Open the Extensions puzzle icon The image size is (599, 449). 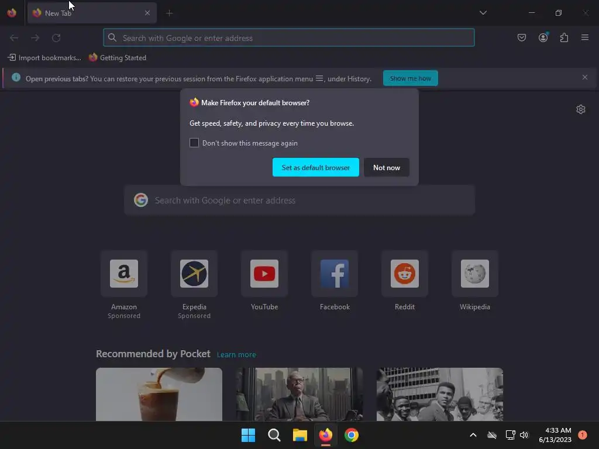coord(564,37)
